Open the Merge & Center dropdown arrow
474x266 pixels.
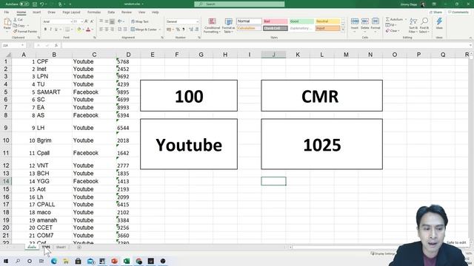[160, 30]
